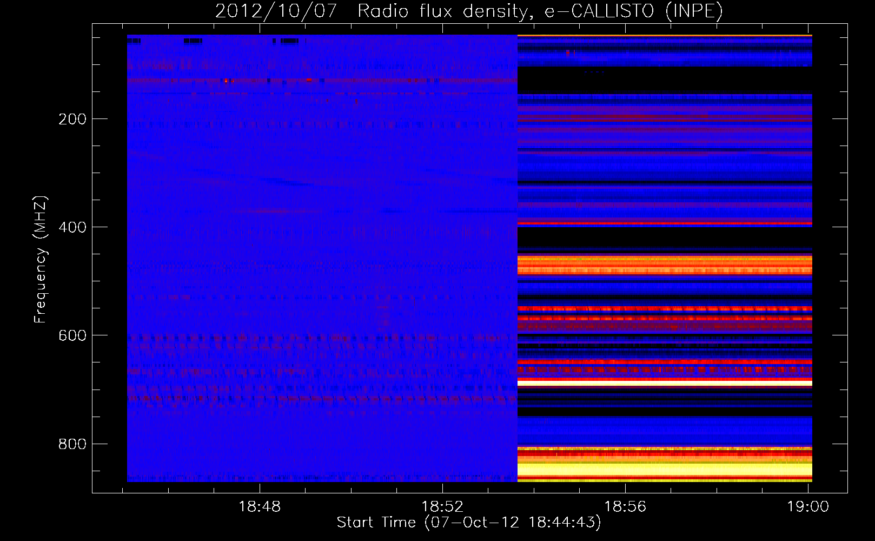Click the 400 frequency tick label
The image size is (875, 541).
[x=72, y=227]
